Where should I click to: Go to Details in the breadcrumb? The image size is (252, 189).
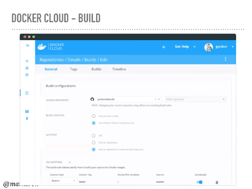pyautogui.click(x=74, y=60)
